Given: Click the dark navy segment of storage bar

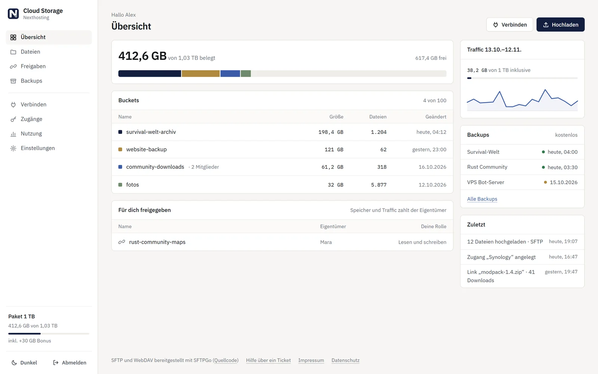Looking at the screenshot, I should [149, 74].
